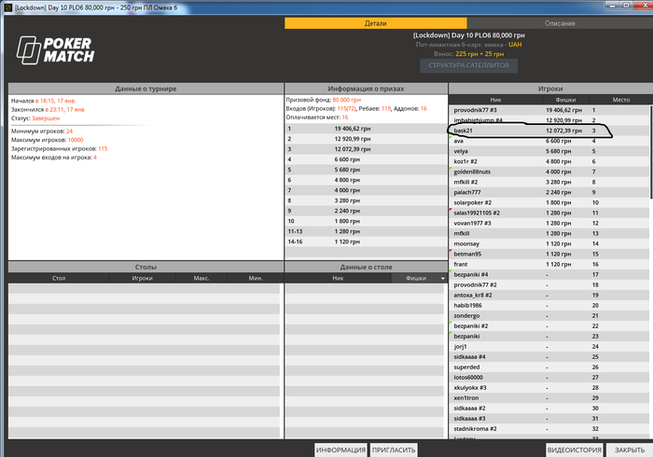The height and width of the screenshot is (457, 653).
Task: Click the ИНФОРМАЦИЯ button
Action: [340, 450]
